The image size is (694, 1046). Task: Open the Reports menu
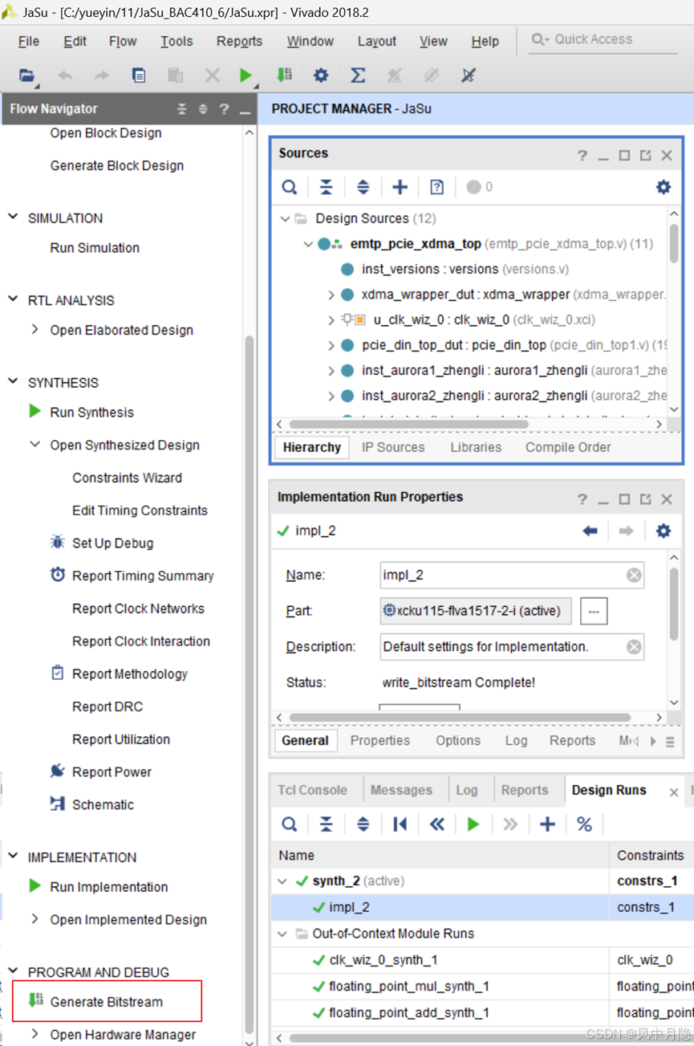click(239, 41)
